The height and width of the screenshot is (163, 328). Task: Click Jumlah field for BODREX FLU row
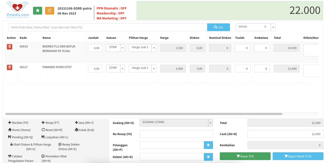95,48
